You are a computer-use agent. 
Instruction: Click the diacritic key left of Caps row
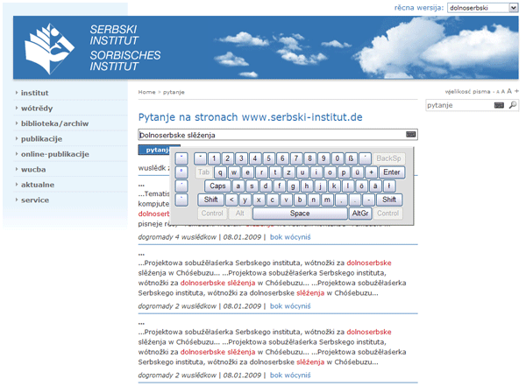pyautogui.click(x=181, y=186)
